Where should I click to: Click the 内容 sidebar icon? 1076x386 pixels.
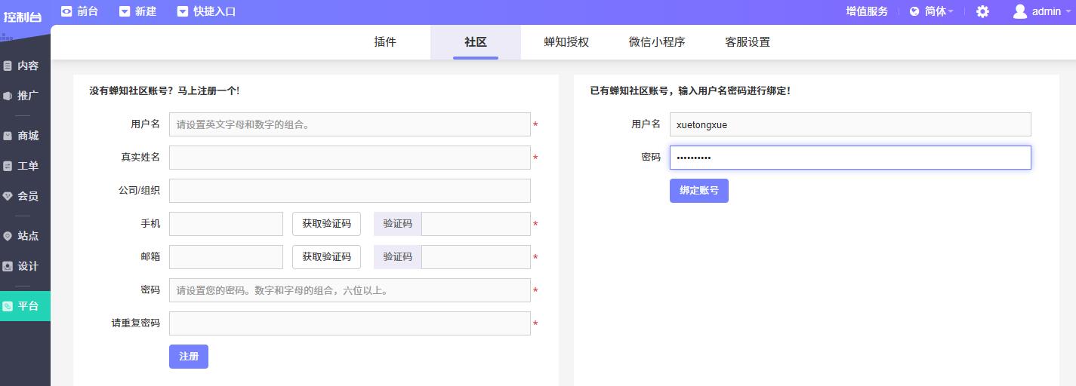[8, 66]
